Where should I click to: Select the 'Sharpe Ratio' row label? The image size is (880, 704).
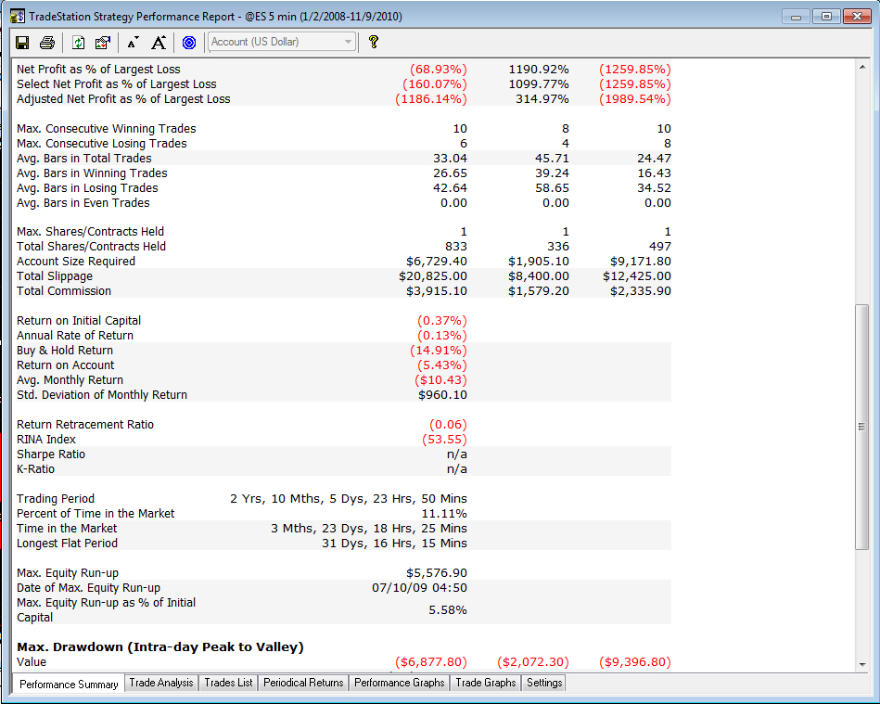tap(51, 454)
